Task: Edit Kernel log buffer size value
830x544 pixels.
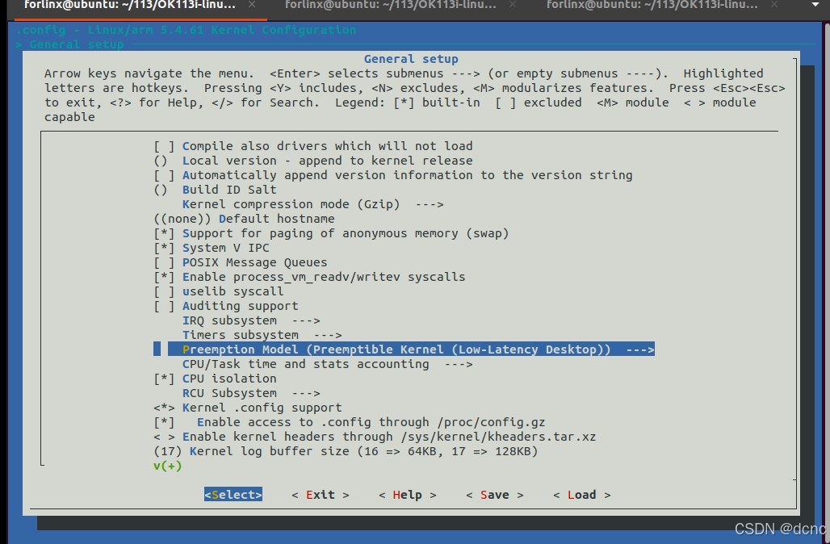Action: (346, 451)
